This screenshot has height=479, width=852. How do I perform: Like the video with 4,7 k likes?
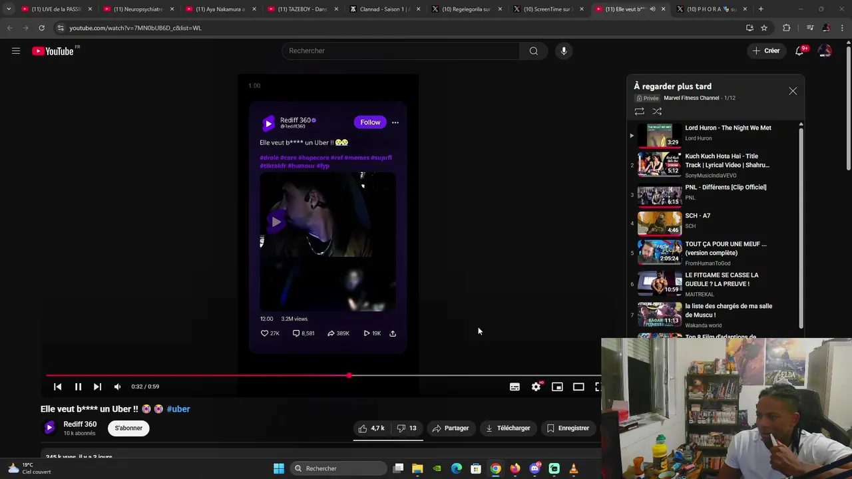[x=371, y=428]
